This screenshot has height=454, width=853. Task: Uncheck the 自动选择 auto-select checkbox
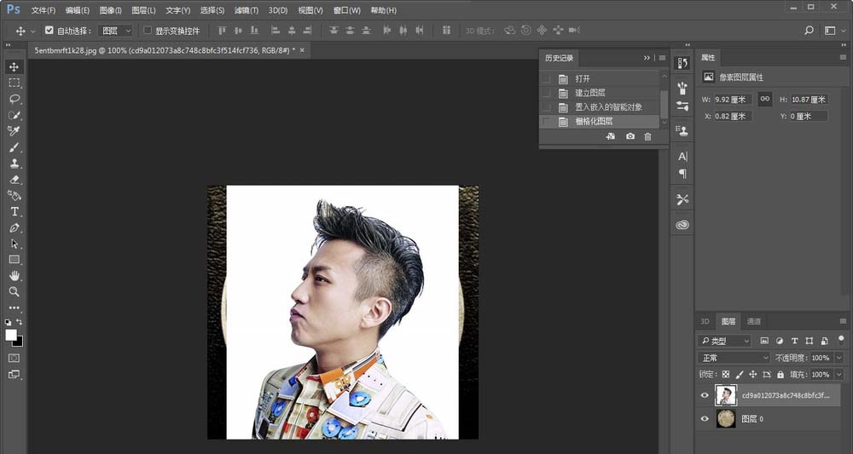coord(49,31)
